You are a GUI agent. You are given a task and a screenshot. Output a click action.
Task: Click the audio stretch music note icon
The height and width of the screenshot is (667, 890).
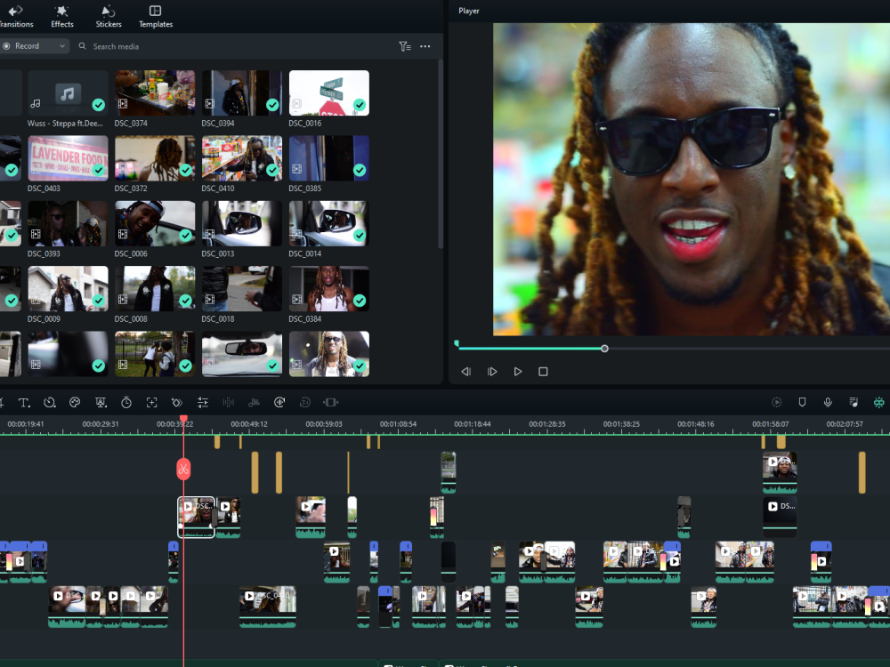coord(254,403)
